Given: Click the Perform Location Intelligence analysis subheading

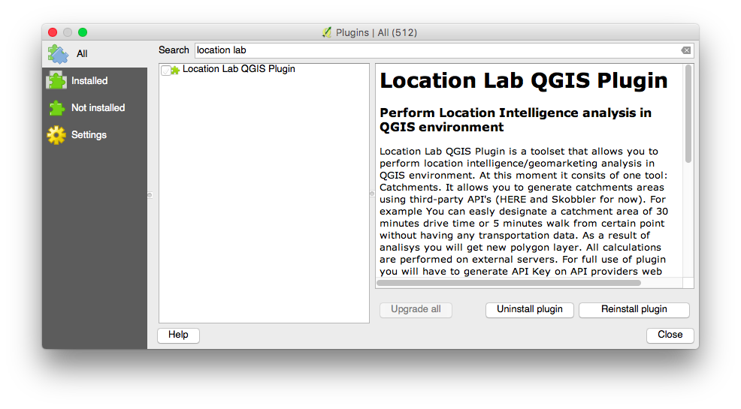Looking at the screenshot, I should pyautogui.click(x=516, y=120).
